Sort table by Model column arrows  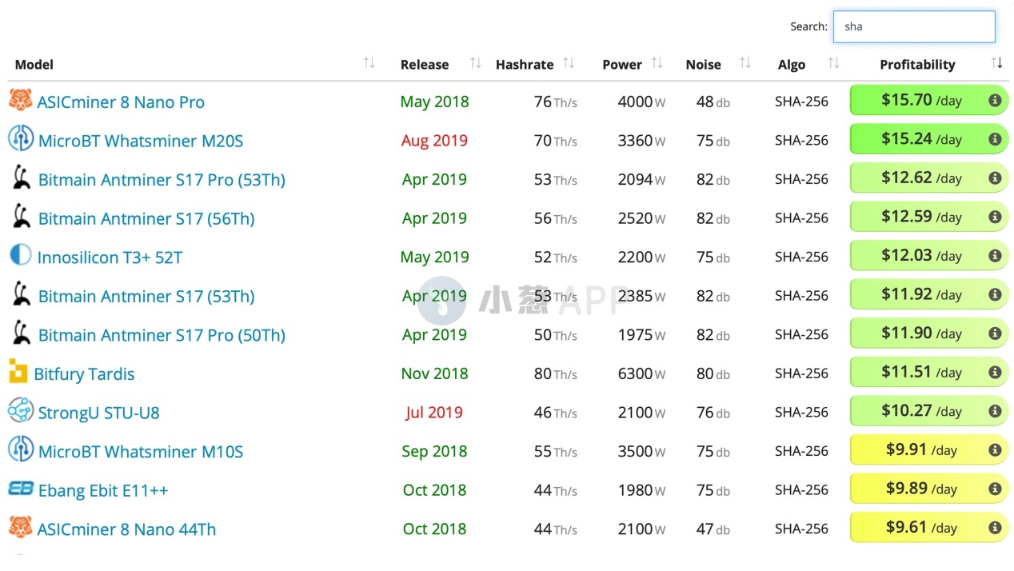pos(369,63)
